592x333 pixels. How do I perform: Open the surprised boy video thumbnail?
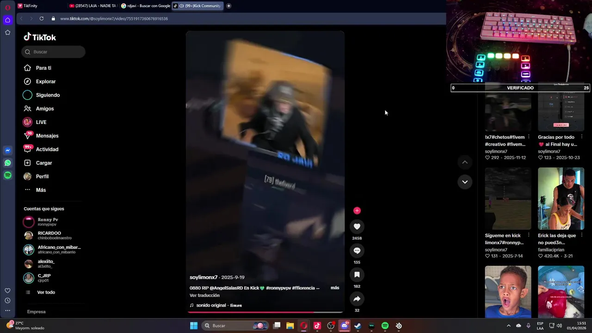(508, 291)
